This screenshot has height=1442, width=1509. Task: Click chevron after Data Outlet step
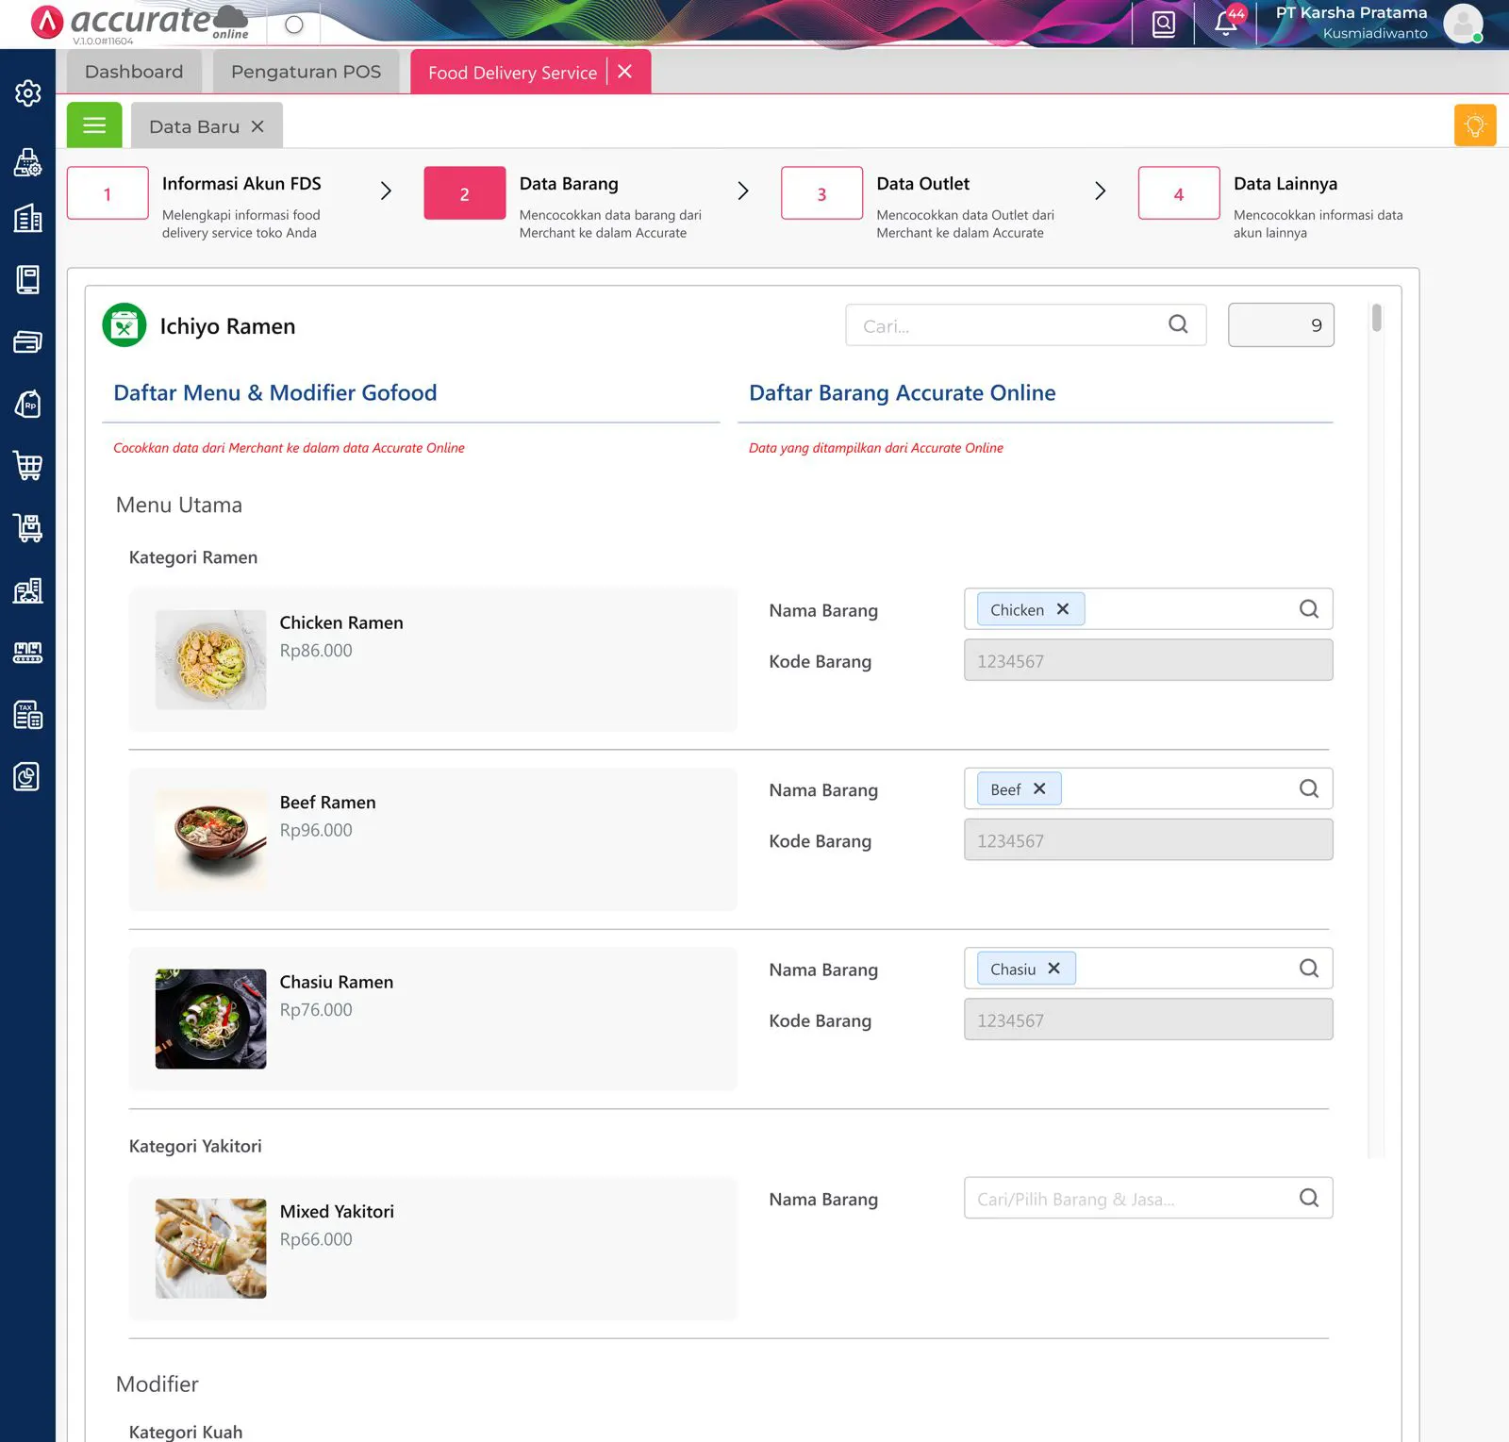[x=1100, y=191]
